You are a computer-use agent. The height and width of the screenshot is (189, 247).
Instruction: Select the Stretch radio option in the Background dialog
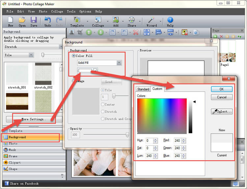click(103, 112)
